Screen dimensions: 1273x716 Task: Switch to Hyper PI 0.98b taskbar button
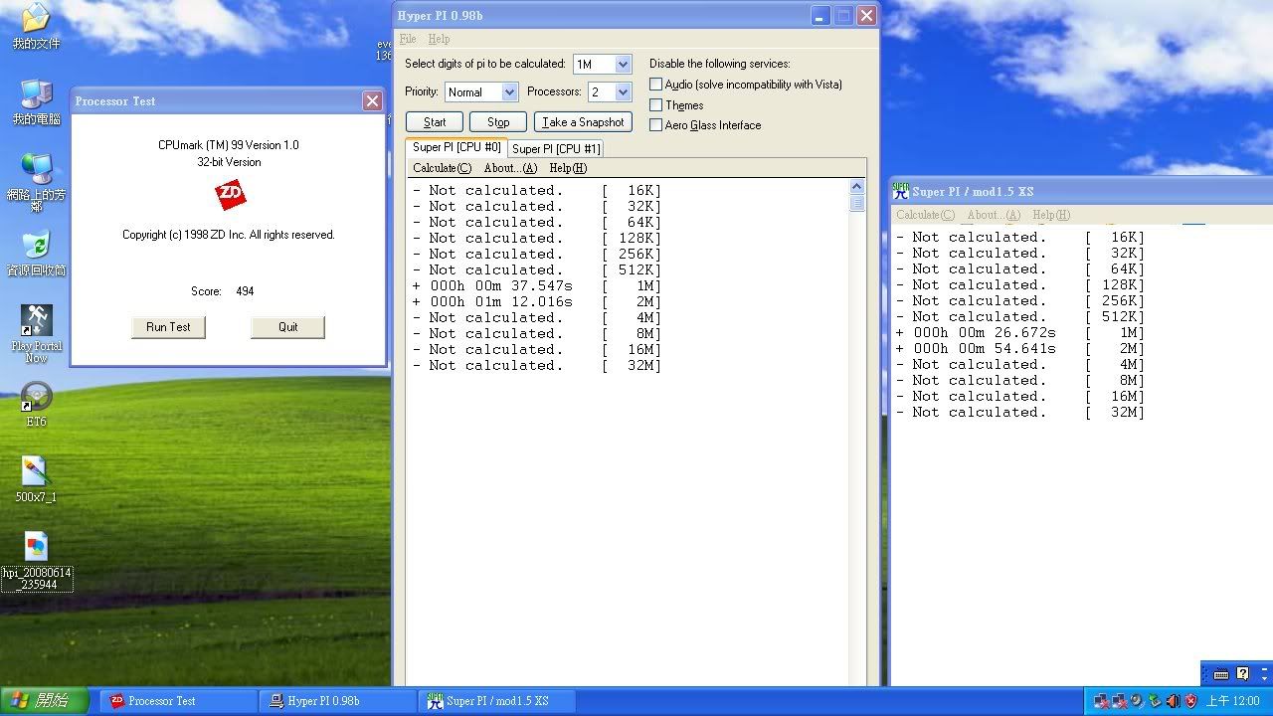click(x=338, y=701)
